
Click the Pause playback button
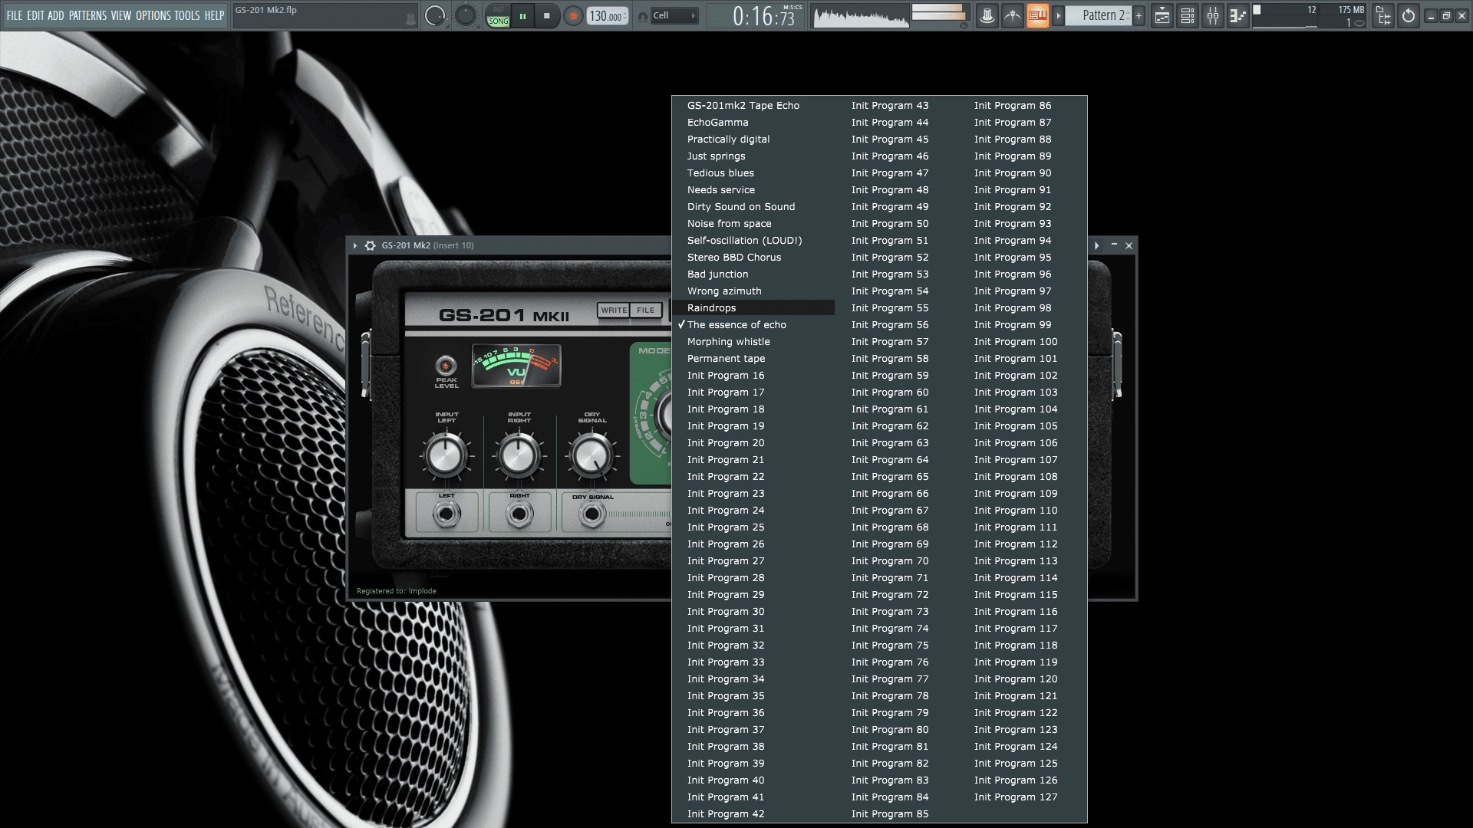click(x=522, y=15)
